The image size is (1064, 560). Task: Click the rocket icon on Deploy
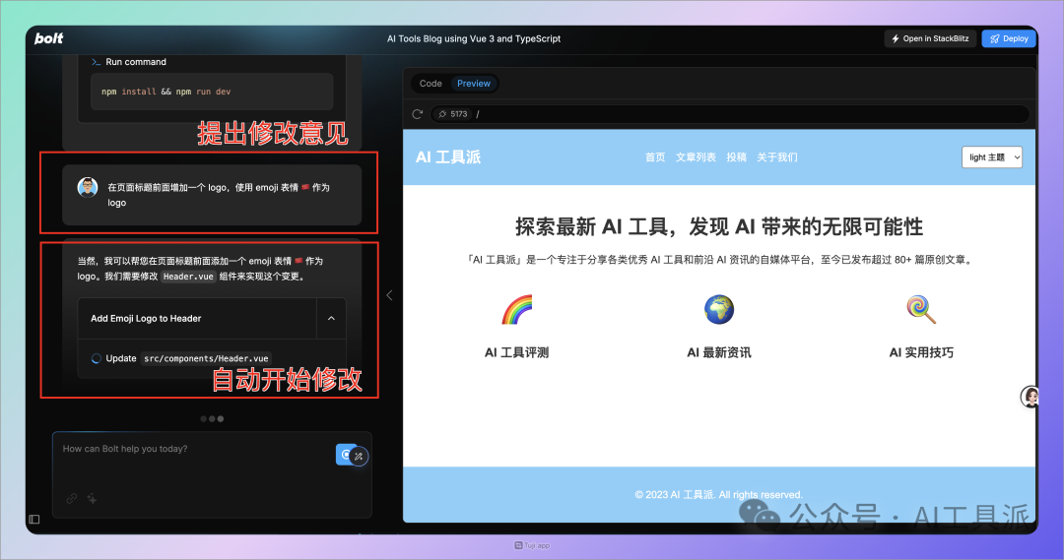pos(994,38)
